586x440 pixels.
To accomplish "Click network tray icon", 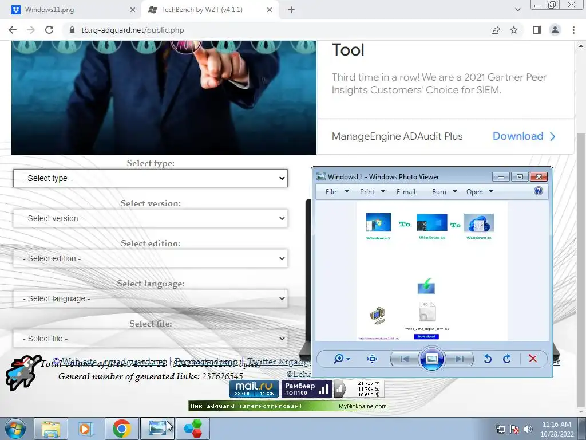I will click(x=500, y=429).
